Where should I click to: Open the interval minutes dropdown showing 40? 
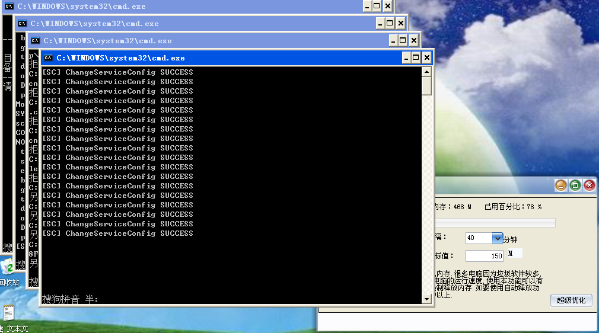pyautogui.click(x=497, y=238)
